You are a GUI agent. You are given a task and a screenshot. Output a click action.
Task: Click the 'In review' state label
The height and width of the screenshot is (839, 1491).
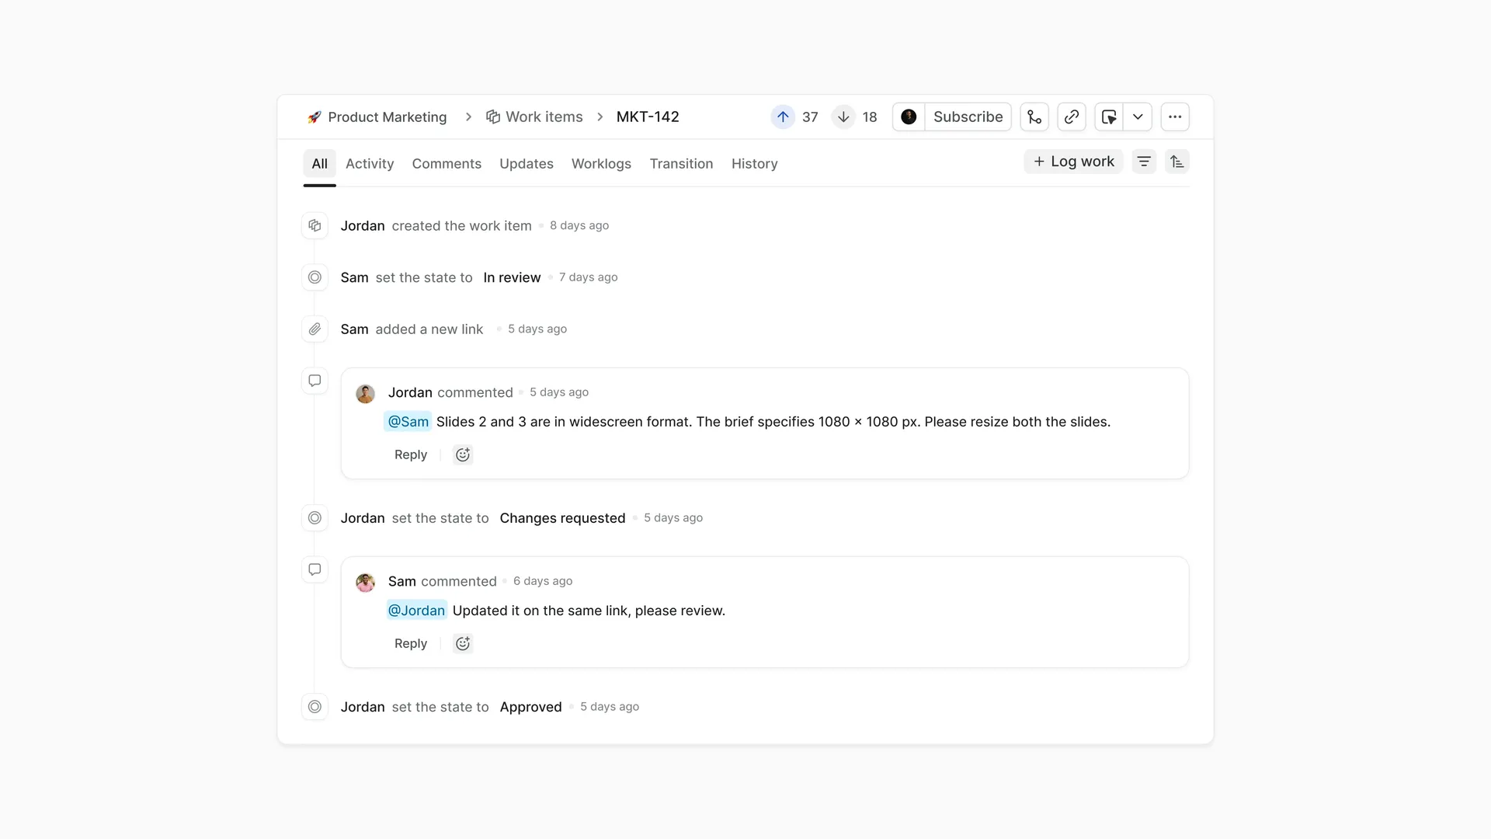click(512, 277)
